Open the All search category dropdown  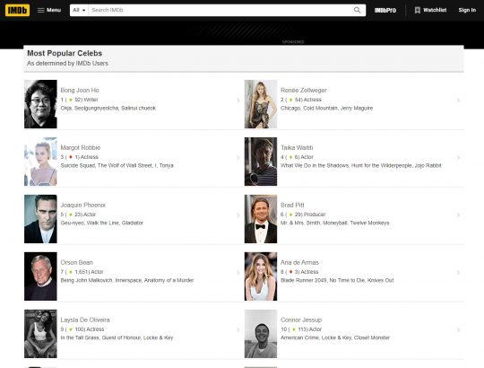[79, 10]
